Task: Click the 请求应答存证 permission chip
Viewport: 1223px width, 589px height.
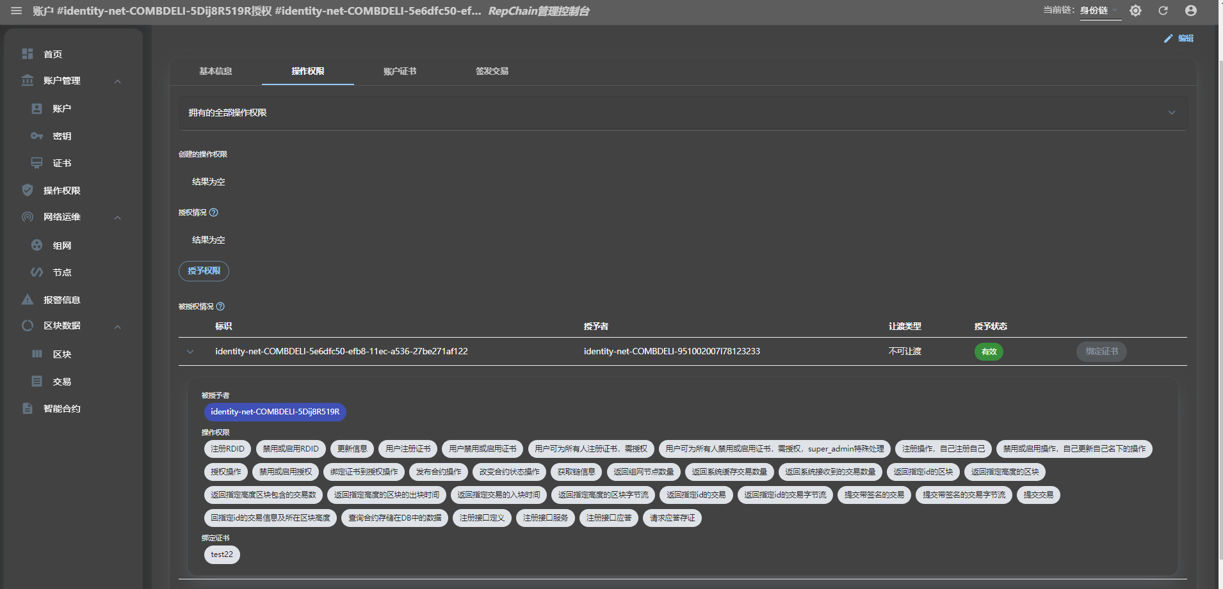Action: pos(672,518)
